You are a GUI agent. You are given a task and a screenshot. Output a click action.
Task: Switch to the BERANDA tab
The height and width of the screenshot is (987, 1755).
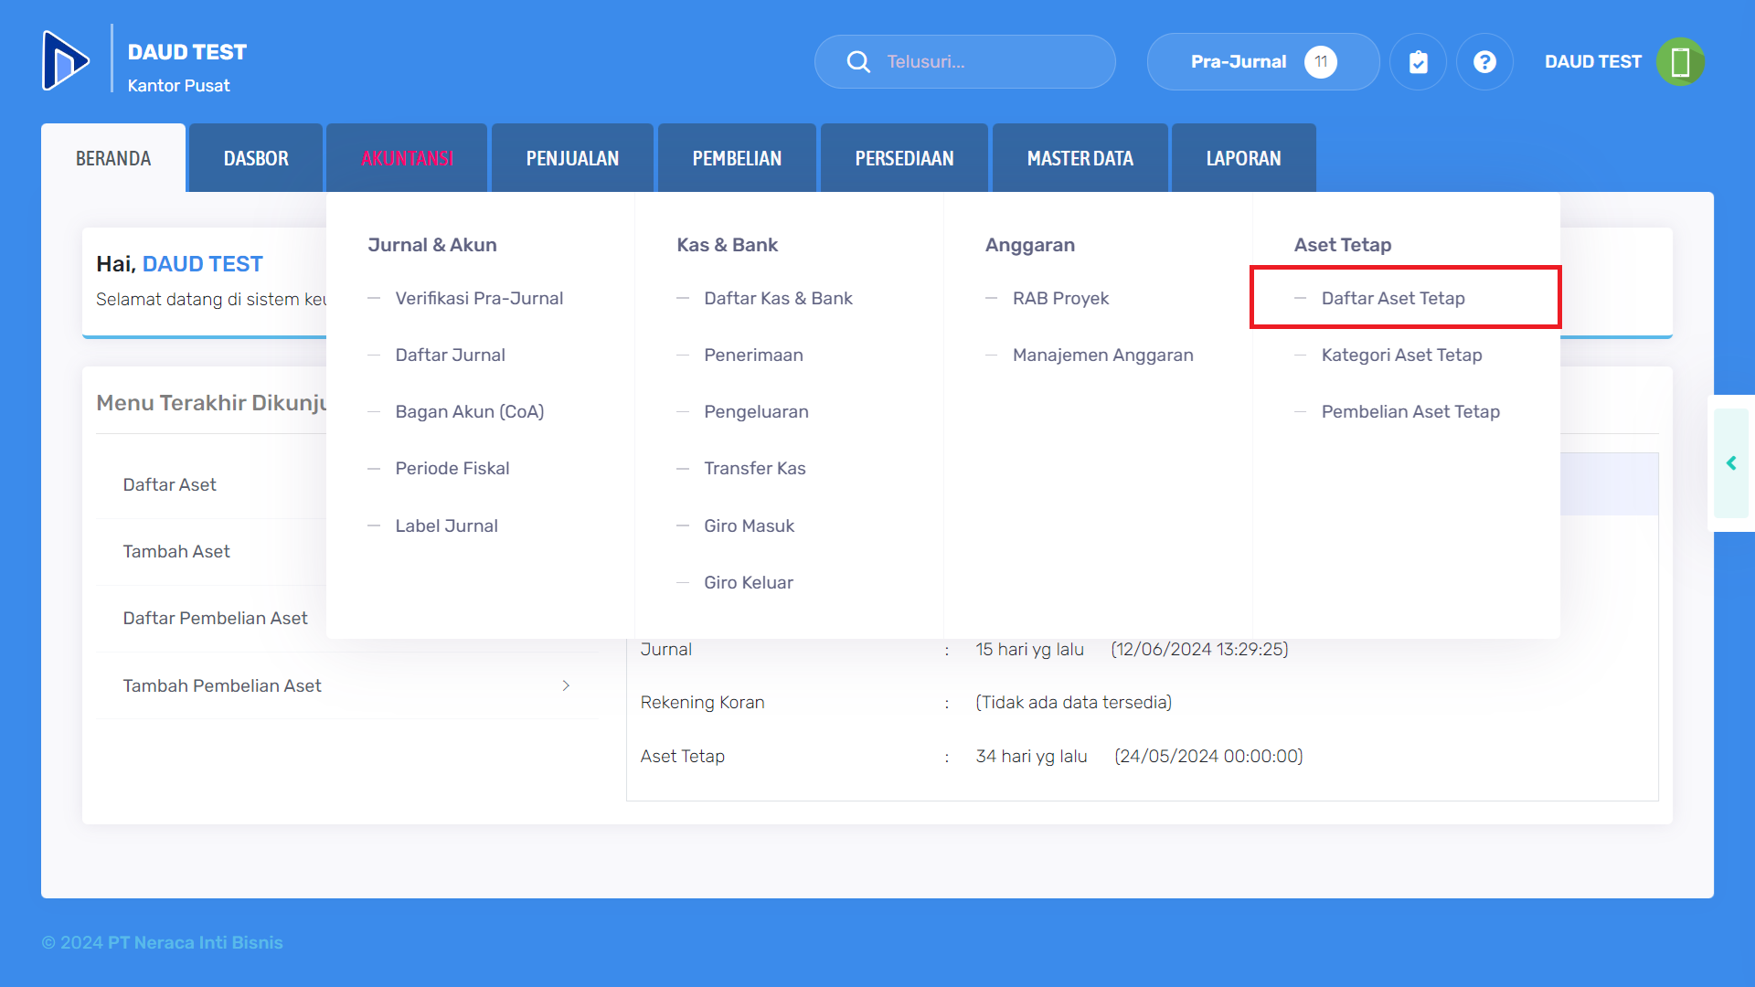tap(113, 158)
